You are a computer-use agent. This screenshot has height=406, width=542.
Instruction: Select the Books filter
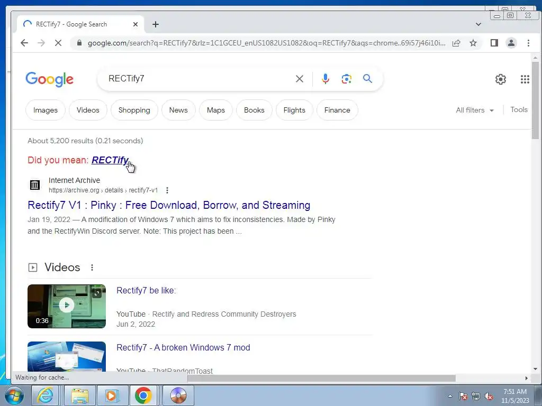[x=254, y=110]
